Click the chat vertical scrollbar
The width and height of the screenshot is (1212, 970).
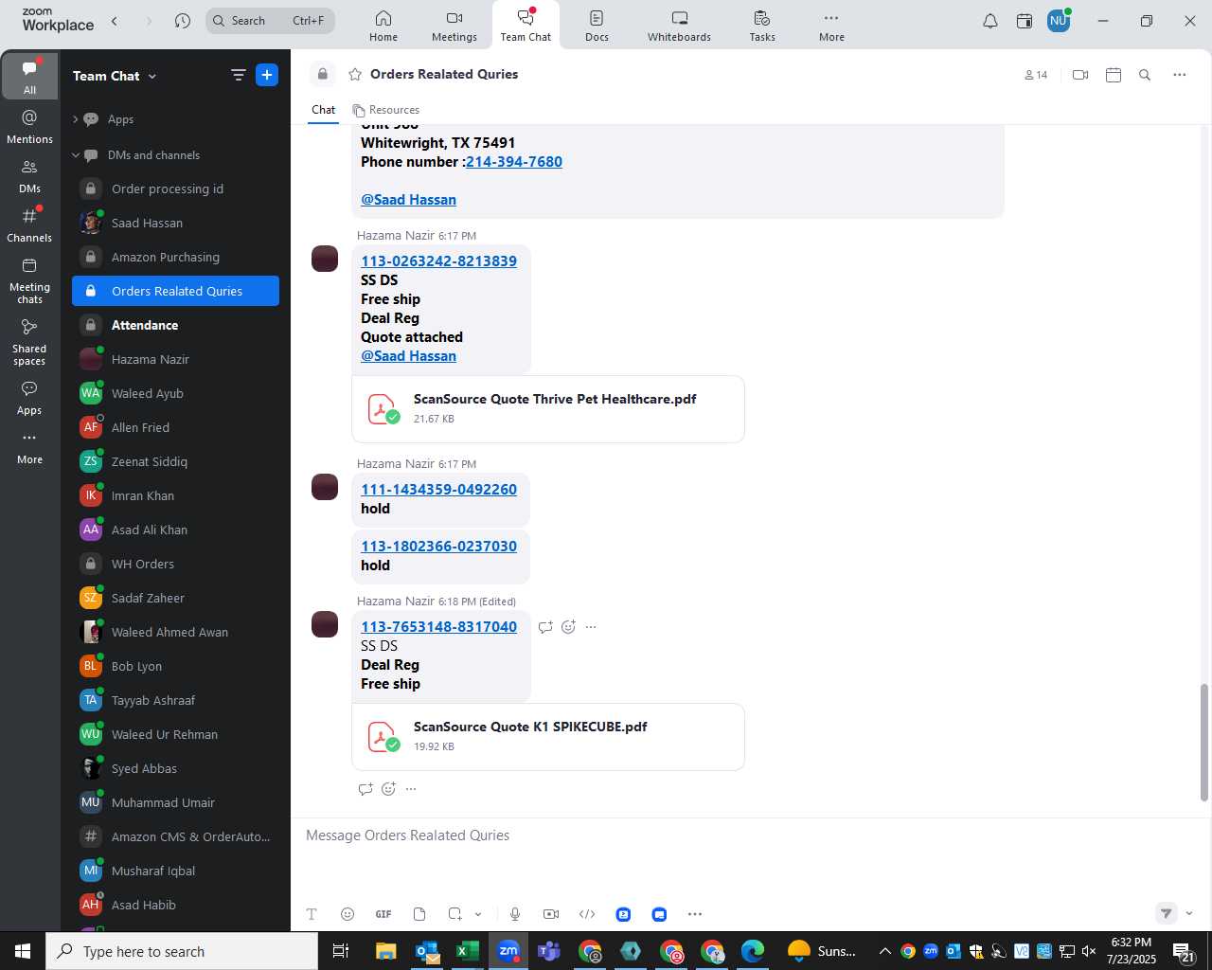coord(1204,742)
